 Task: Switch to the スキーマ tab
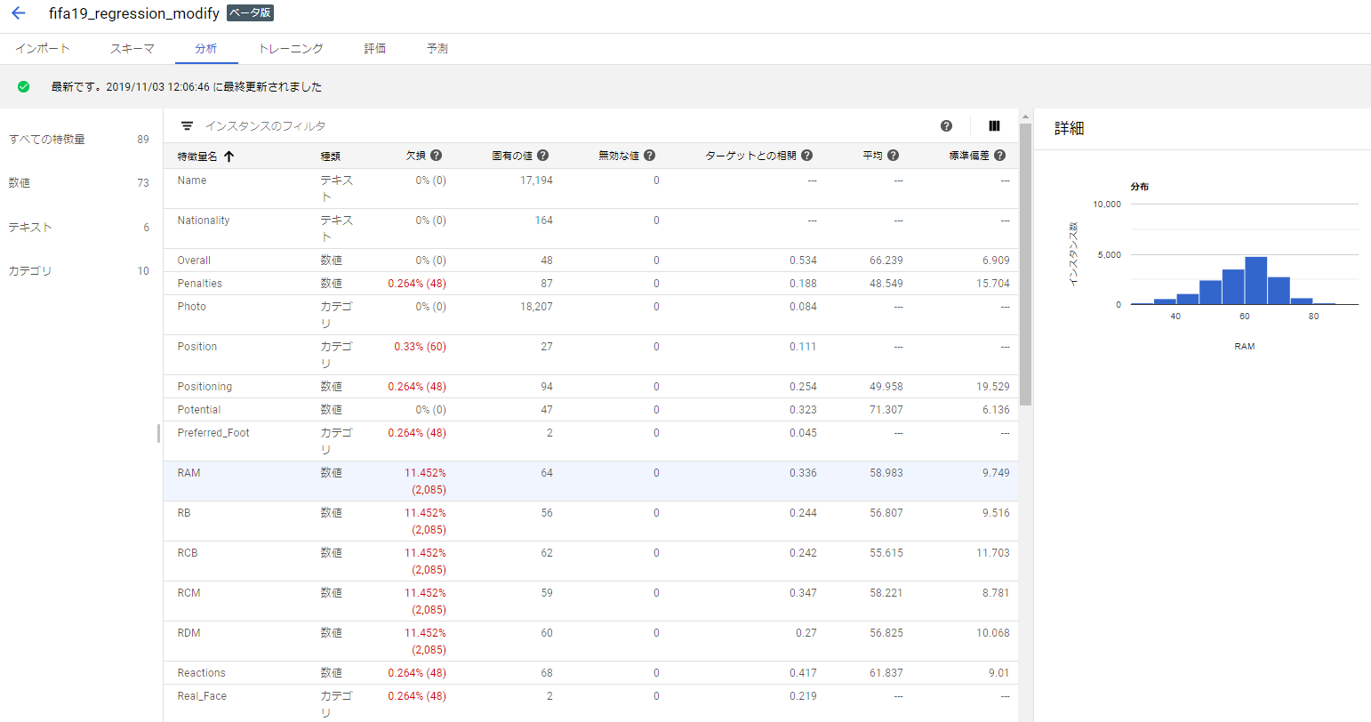tap(132, 49)
